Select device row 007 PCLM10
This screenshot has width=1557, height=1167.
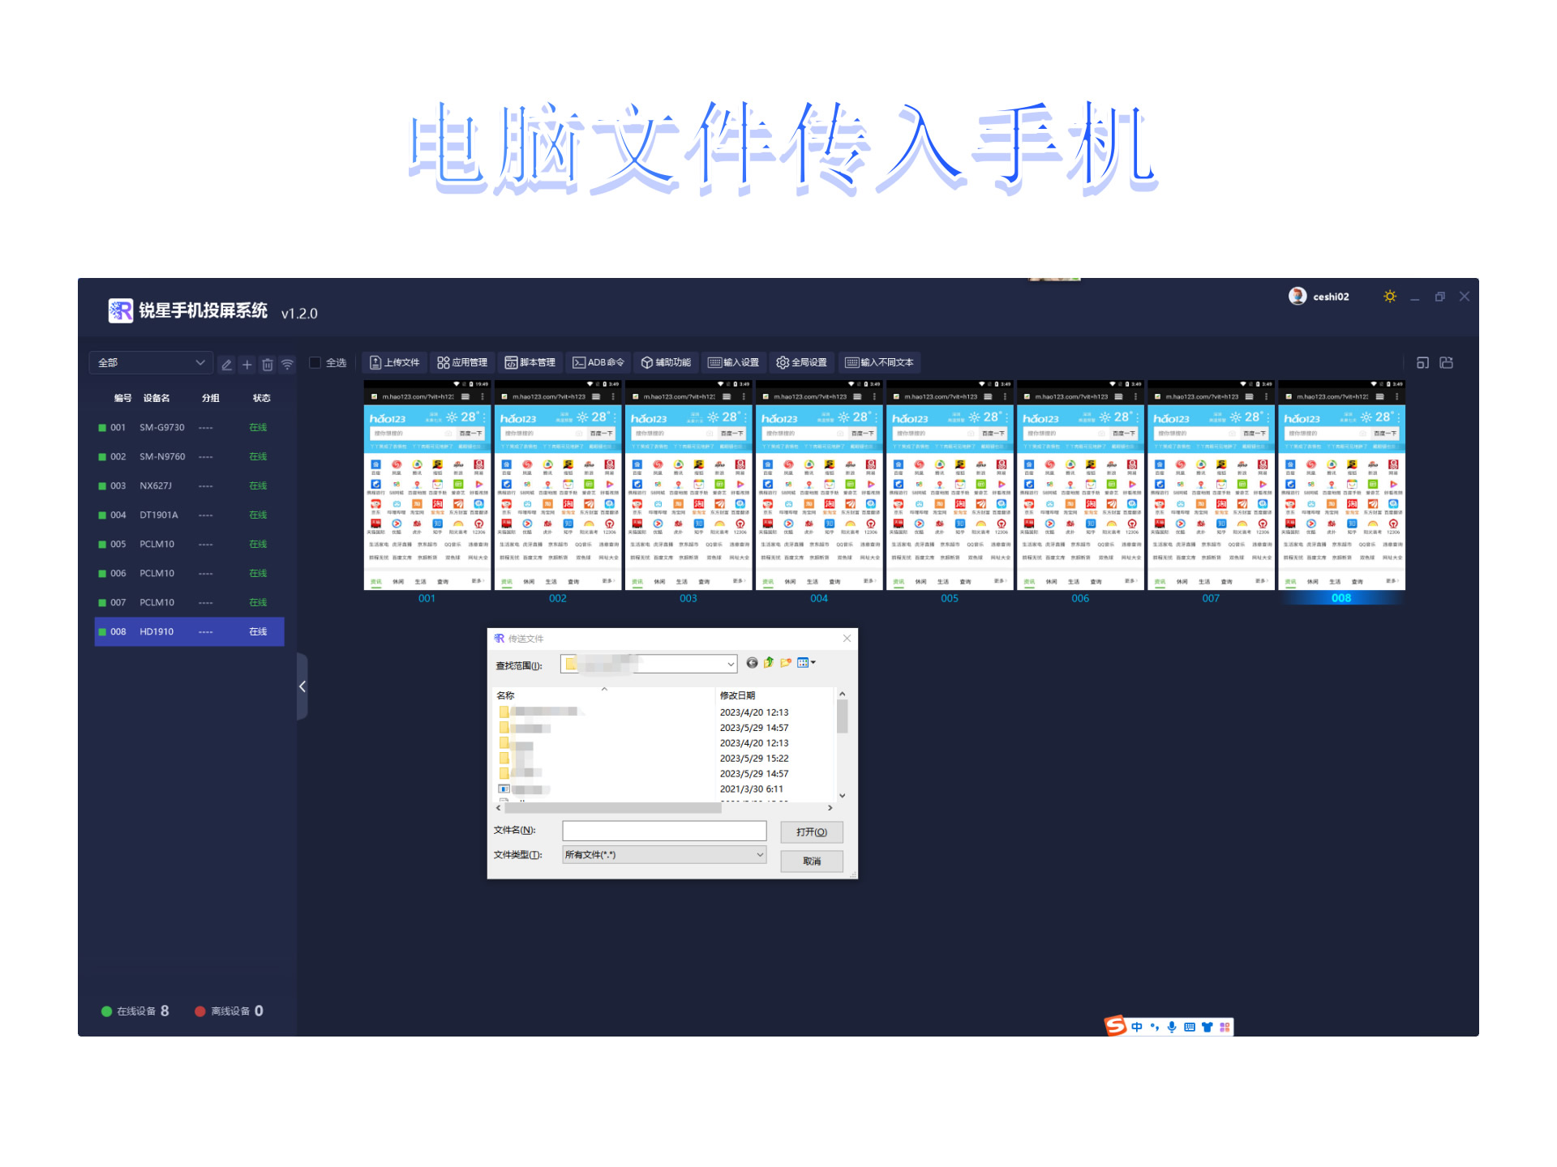pyautogui.click(x=189, y=602)
